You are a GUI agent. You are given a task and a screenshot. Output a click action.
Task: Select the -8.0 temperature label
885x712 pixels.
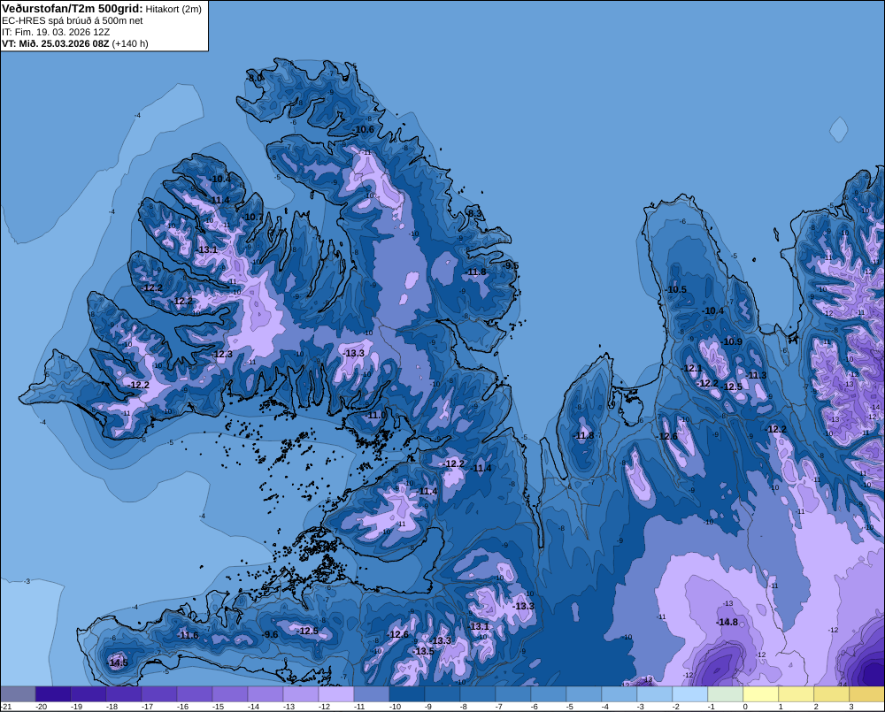255,77
